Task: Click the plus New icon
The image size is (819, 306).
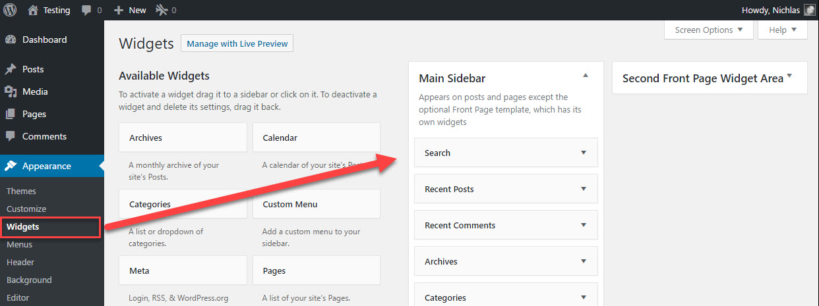Action: coord(119,11)
